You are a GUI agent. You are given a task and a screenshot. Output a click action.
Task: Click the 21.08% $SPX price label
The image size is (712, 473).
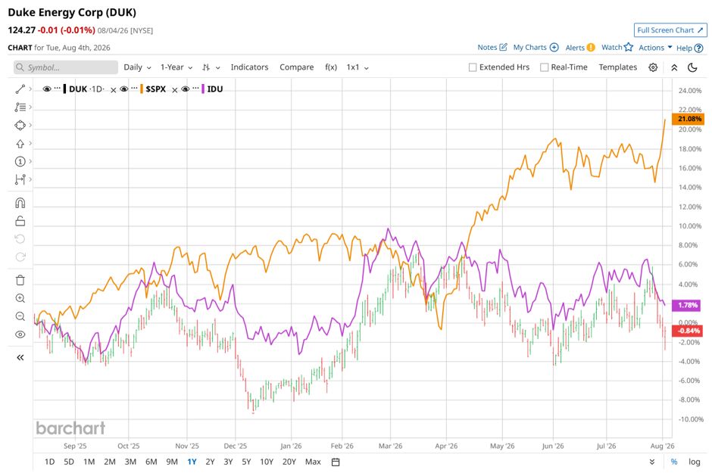(x=689, y=119)
